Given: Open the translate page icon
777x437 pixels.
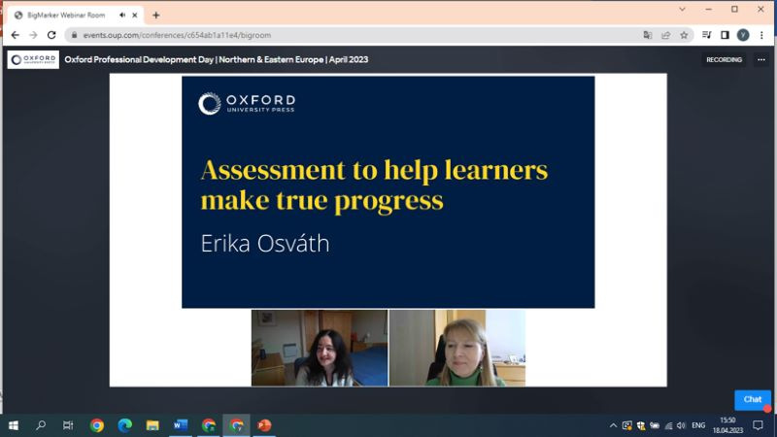Looking at the screenshot, I should pyautogui.click(x=648, y=35).
